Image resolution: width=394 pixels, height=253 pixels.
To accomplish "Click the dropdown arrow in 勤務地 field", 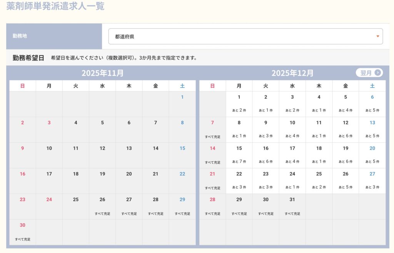I will tap(377, 37).
